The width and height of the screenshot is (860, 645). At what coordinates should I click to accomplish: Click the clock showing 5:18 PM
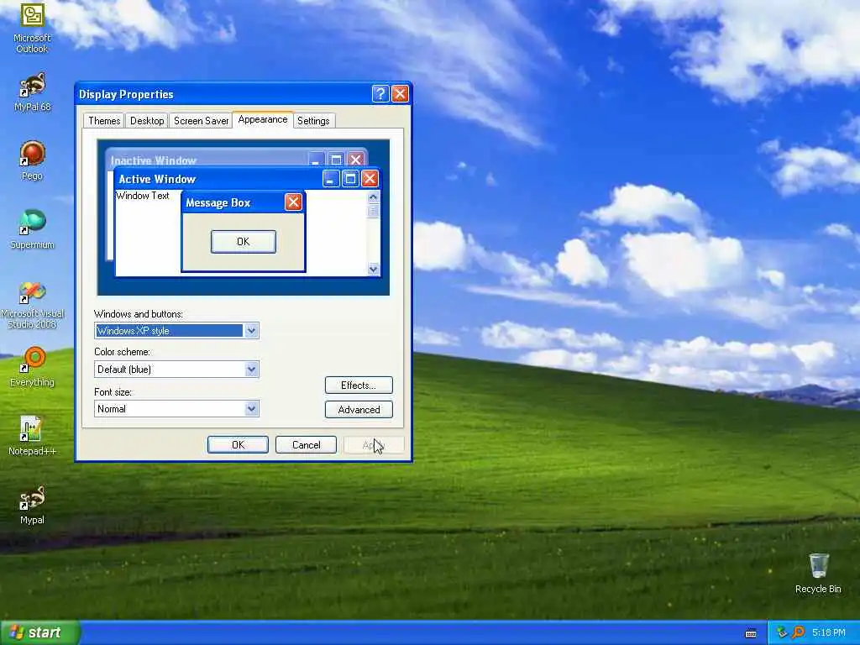coord(829,632)
